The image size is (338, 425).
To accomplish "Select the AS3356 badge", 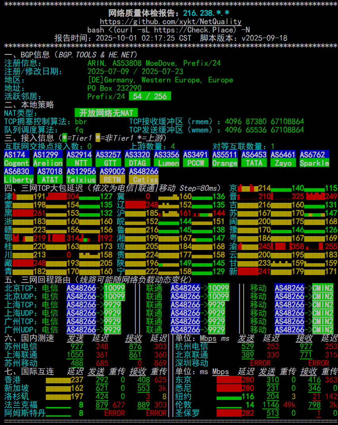I will coord(167,155).
